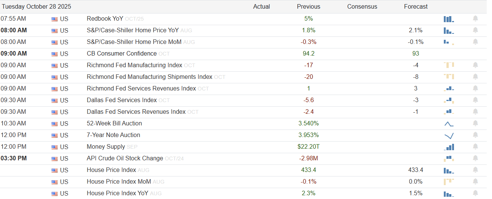View chart icon for Richmond Fed Manufacturing Index
492x199 pixels.
(449, 65)
